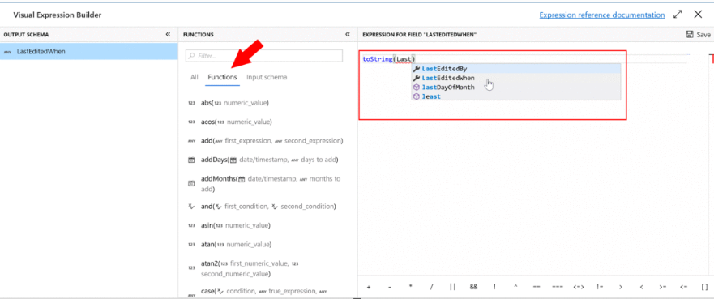Image resolution: width=714 pixels, height=299 pixels.
Task: Insert the === strict equality operator
Action: [558, 287]
